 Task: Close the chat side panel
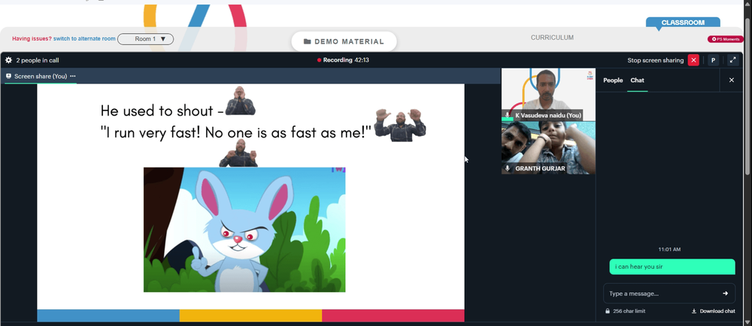click(x=732, y=80)
